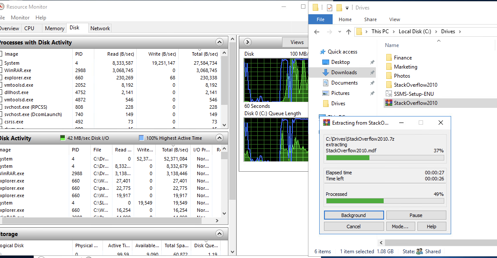
Task: Select the StackOverflow2010 folder icon
Action: (x=389, y=85)
